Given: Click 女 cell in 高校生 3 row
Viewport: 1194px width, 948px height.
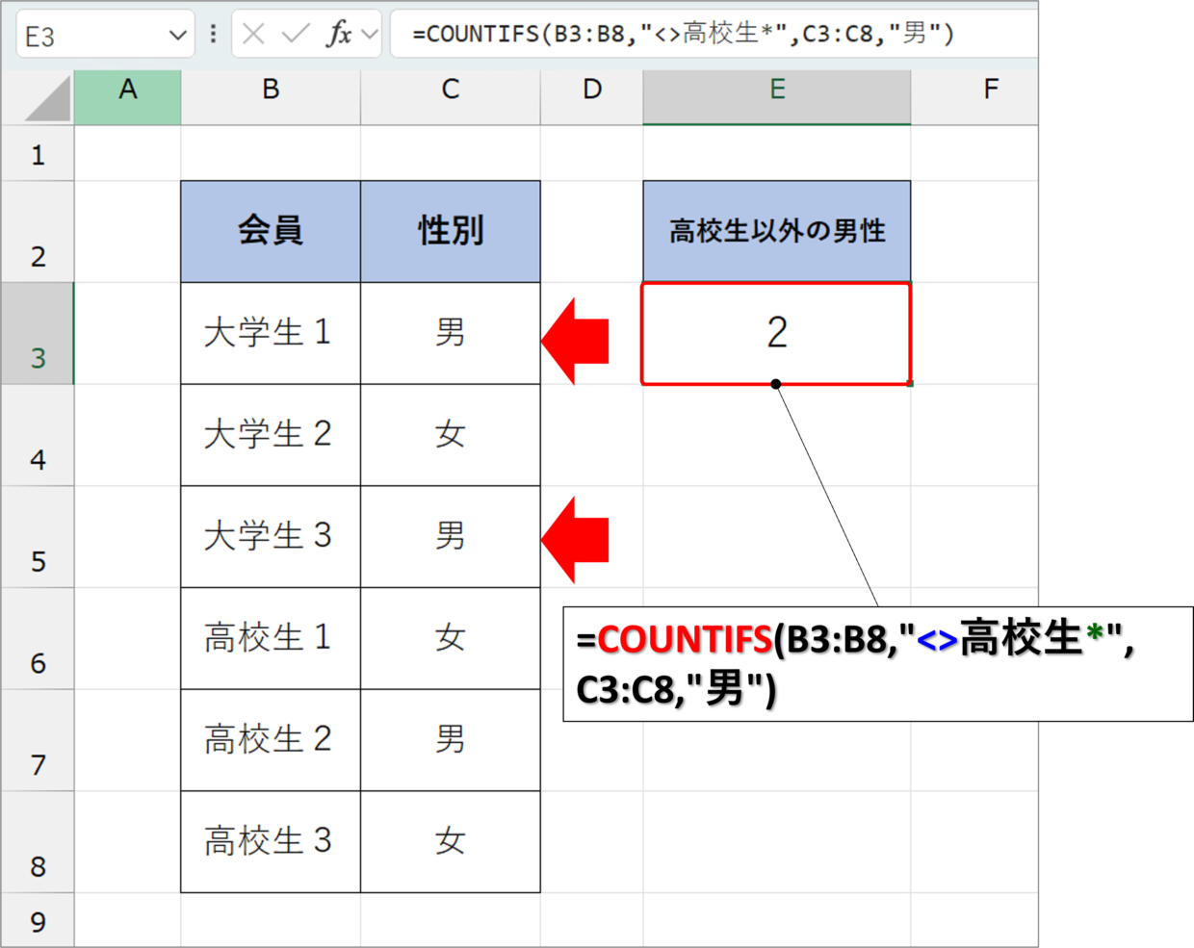Looking at the screenshot, I should (x=451, y=842).
